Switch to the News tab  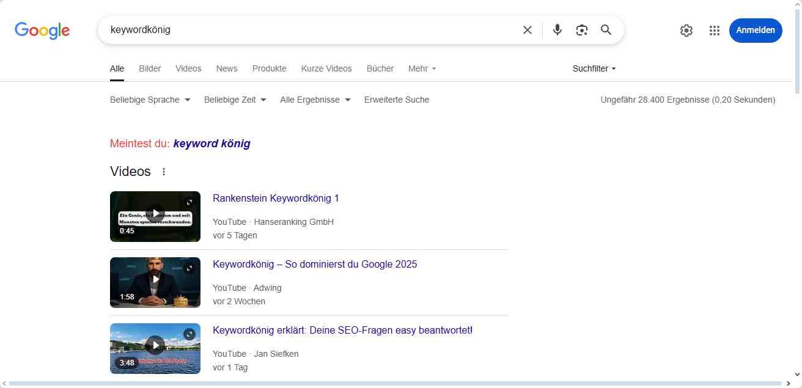227,68
